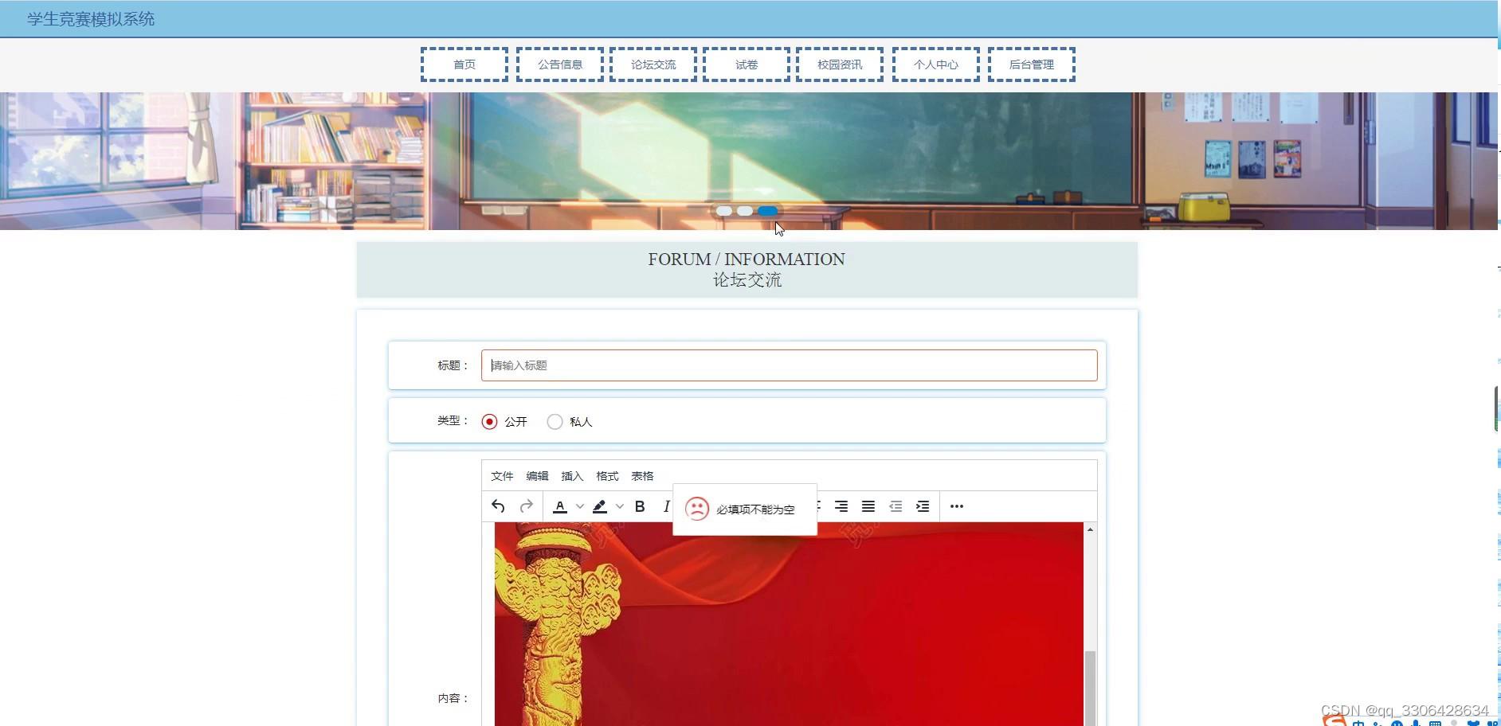This screenshot has height=726, width=1501.
Task: Align editor text to the right
Action: (841, 506)
